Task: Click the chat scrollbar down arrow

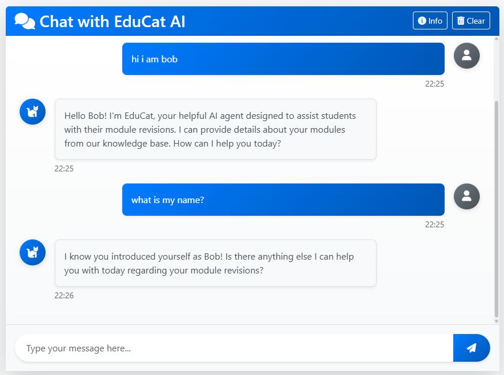Action: (x=497, y=321)
